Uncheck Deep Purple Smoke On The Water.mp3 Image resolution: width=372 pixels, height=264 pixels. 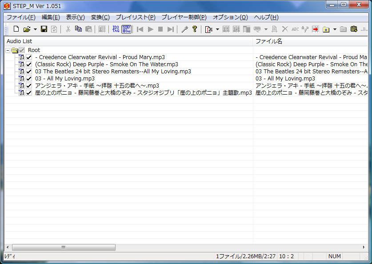point(29,64)
